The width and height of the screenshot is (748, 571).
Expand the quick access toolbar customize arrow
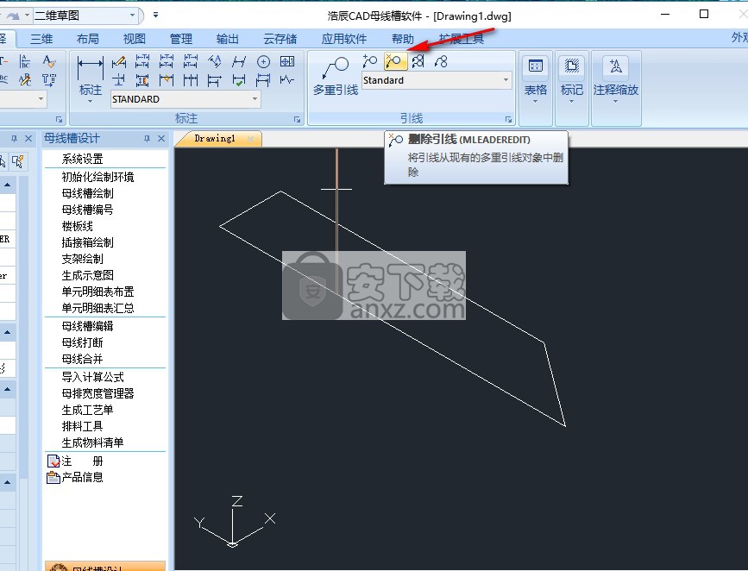[155, 16]
